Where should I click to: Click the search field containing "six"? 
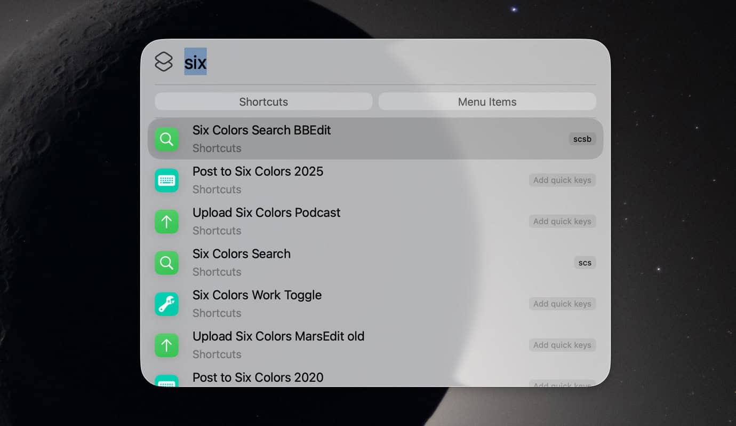point(373,62)
